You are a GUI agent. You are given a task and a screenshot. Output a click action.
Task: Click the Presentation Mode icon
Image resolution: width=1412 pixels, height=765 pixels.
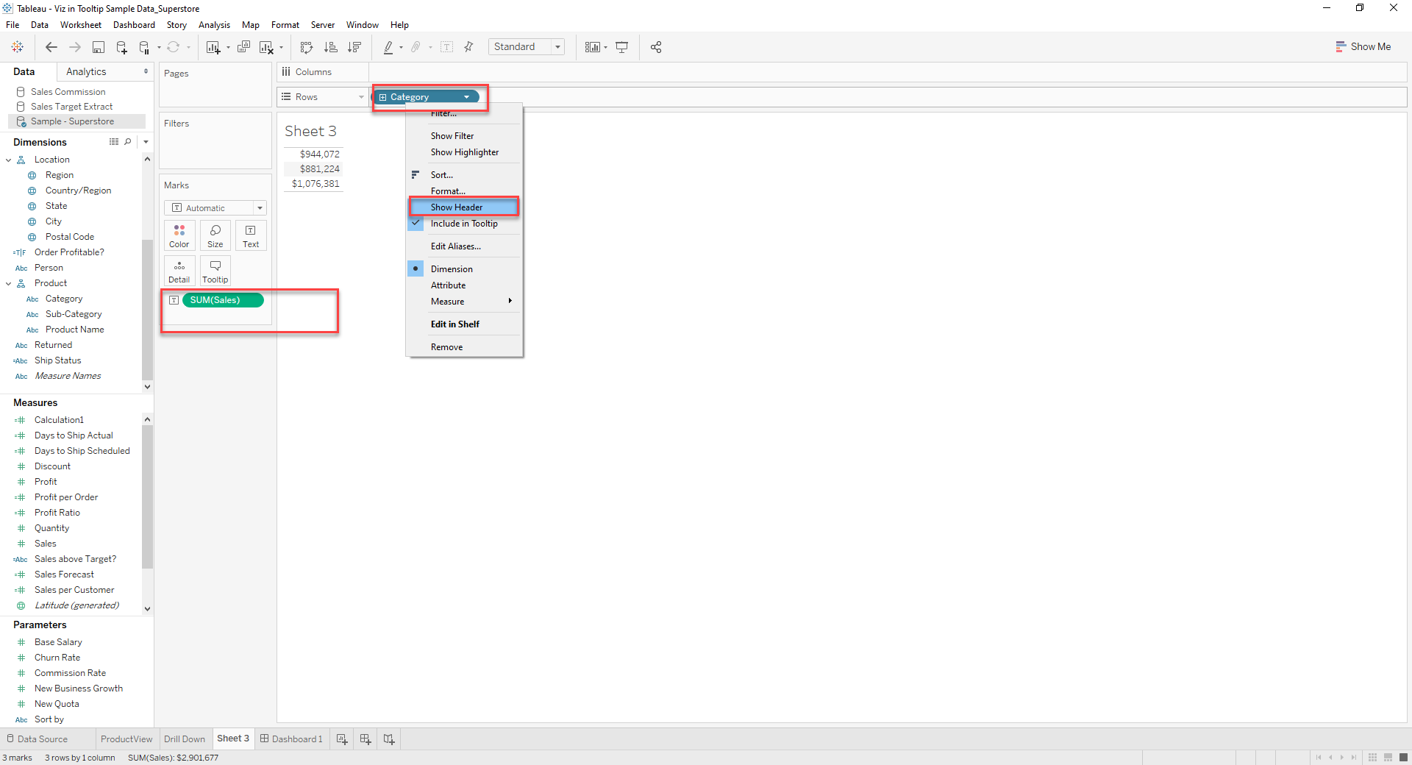point(622,47)
